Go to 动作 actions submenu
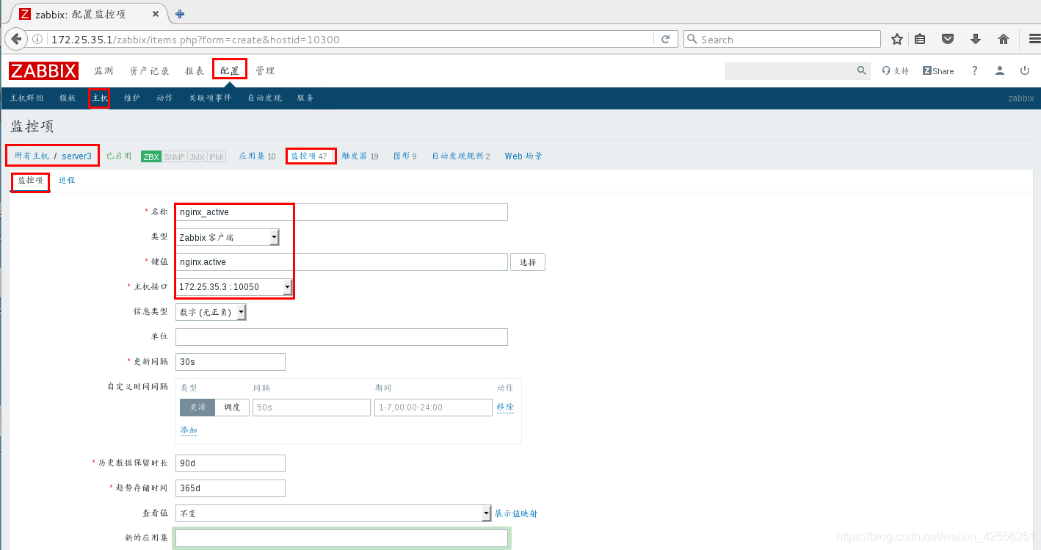Viewport: 1041px width, 550px height. [164, 98]
